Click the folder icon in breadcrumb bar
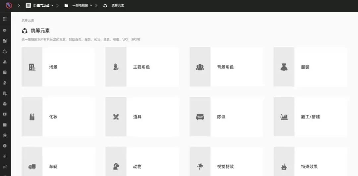 [66, 6]
